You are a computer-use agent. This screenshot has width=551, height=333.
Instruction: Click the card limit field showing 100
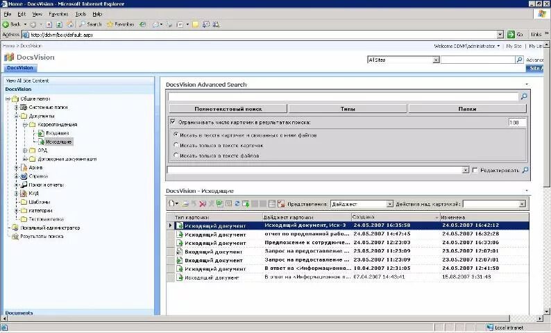point(517,123)
